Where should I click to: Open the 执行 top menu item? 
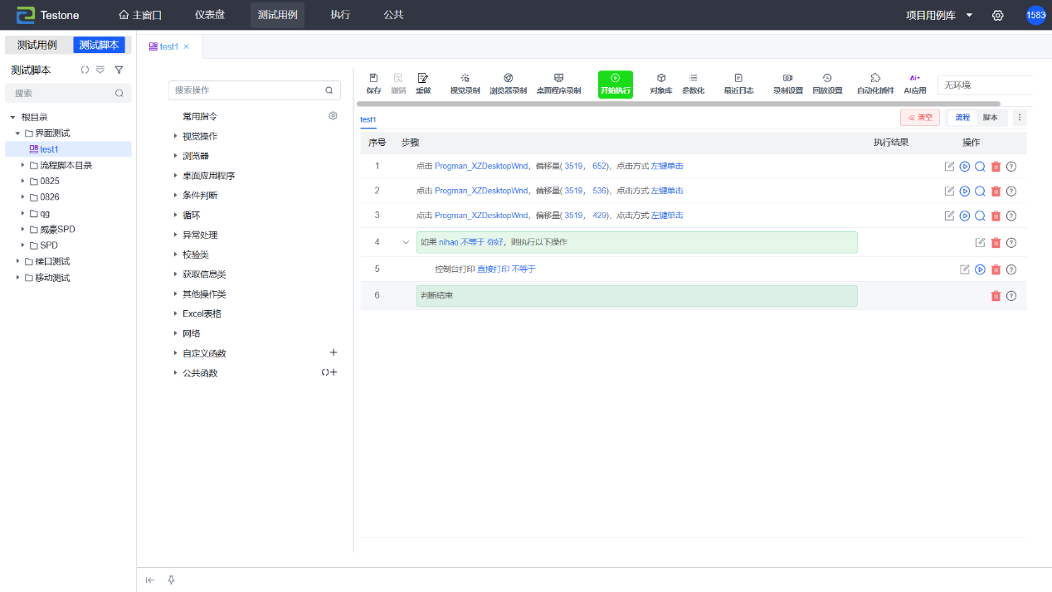click(x=340, y=15)
